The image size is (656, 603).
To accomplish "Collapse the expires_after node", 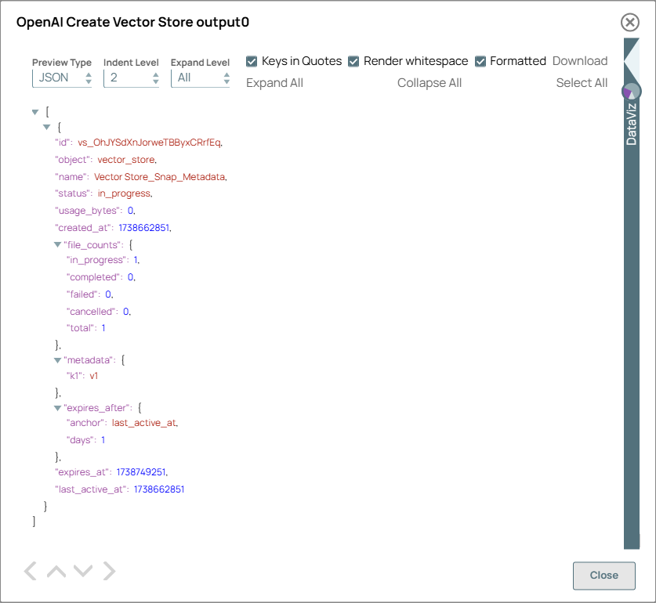I will point(57,407).
